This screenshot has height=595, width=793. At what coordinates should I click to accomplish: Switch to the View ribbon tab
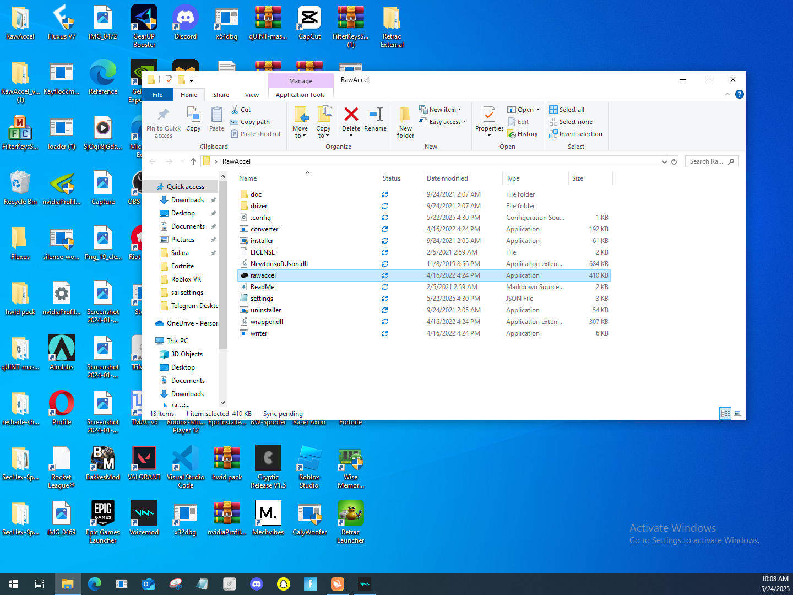pyautogui.click(x=252, y=95)
